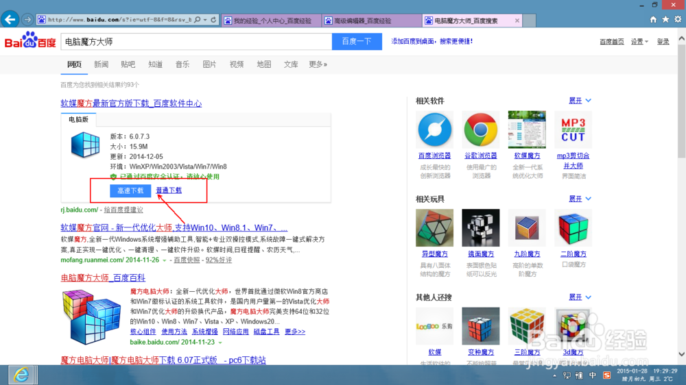
Task: Open a new blank browser tab
Action: point(530,21)
